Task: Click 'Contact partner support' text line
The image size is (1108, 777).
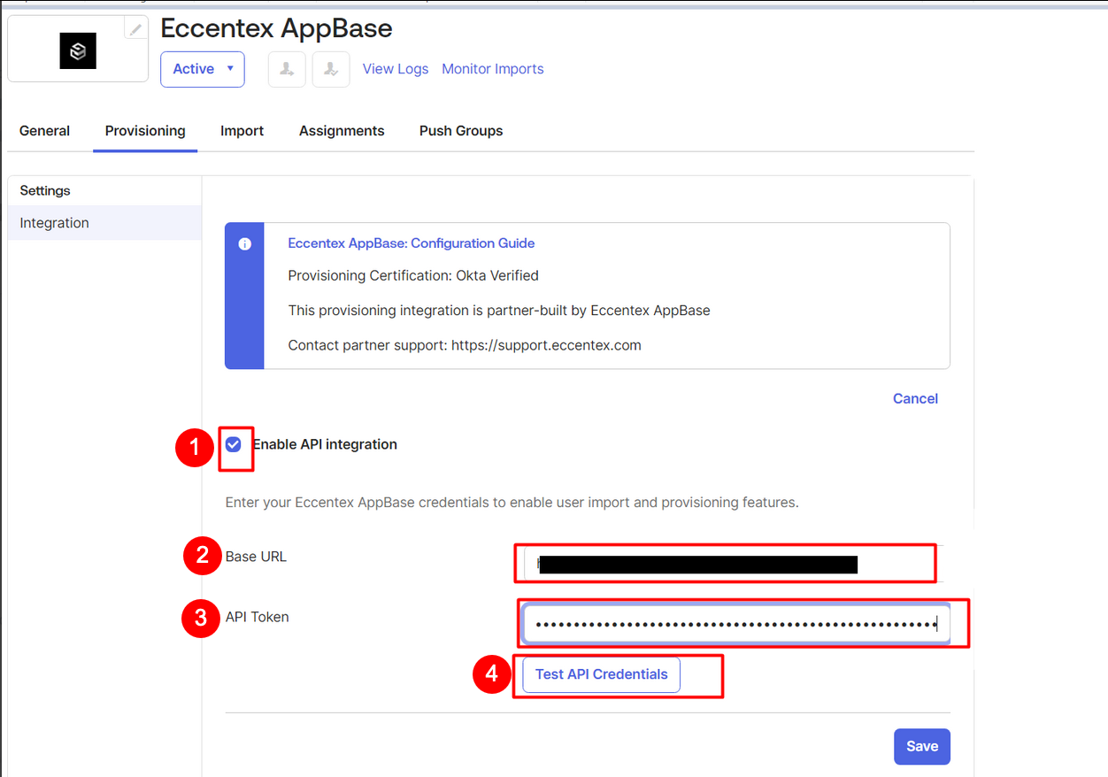Action: tap(465, 345)
